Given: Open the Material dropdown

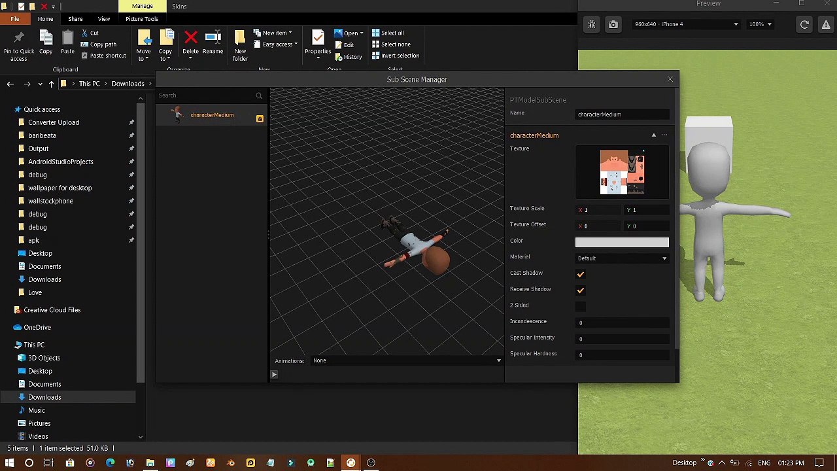Looking at the screenshot, I should (x=622, y=258).
